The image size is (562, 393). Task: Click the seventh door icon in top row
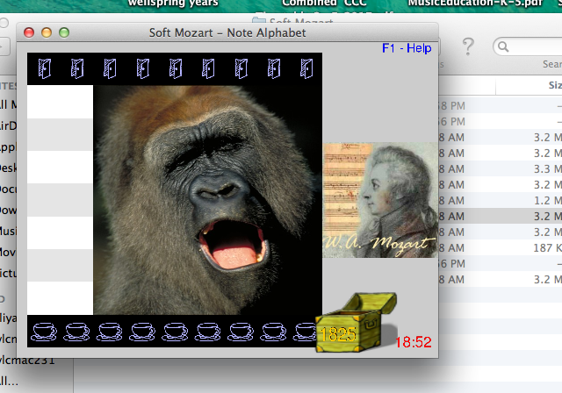point(241,68)
